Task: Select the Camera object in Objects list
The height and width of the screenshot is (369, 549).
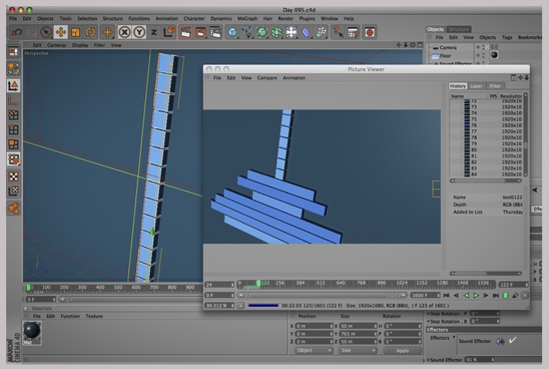Action: [x=448, y=47]
